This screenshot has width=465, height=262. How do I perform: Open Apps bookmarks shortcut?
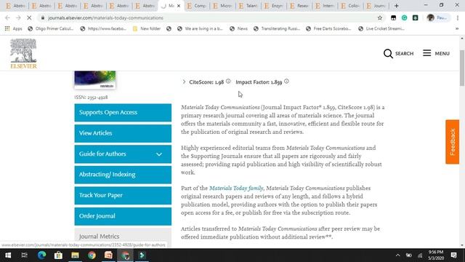tap(13, 28)
